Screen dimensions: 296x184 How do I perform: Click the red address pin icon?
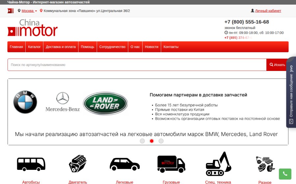click(41, 11)
